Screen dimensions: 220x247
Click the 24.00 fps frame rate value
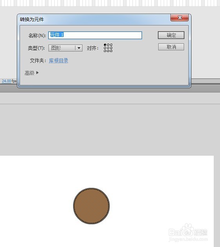coord(7,81)
